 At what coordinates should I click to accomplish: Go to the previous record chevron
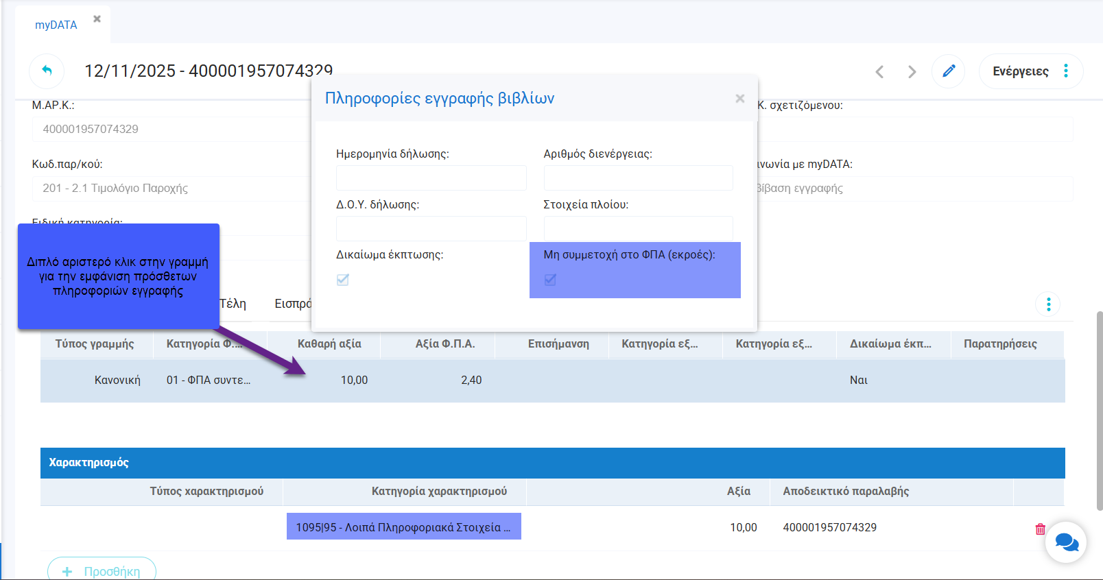879,71
